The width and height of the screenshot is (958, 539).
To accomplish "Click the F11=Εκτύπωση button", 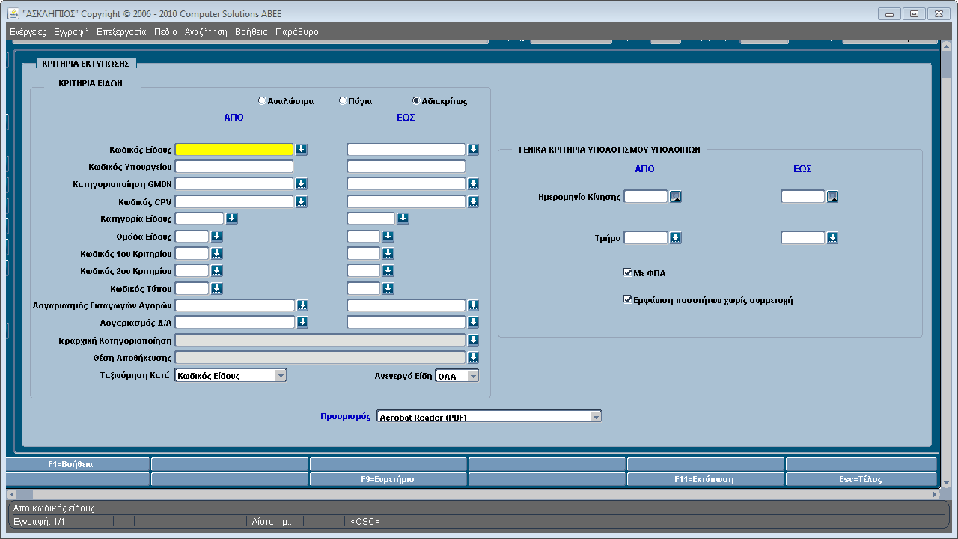I will click(x=705, y=479).
